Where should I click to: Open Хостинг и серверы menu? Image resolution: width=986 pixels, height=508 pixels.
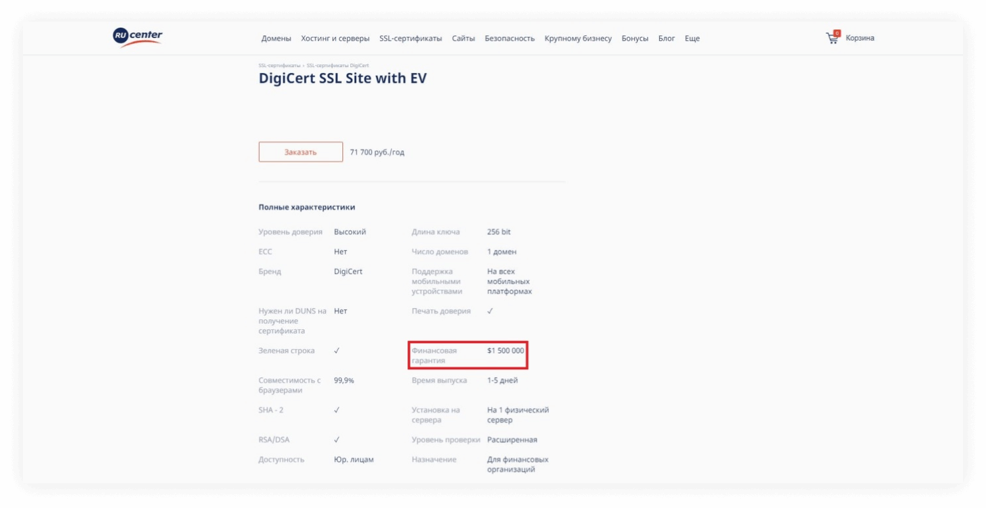coord(335,39)
